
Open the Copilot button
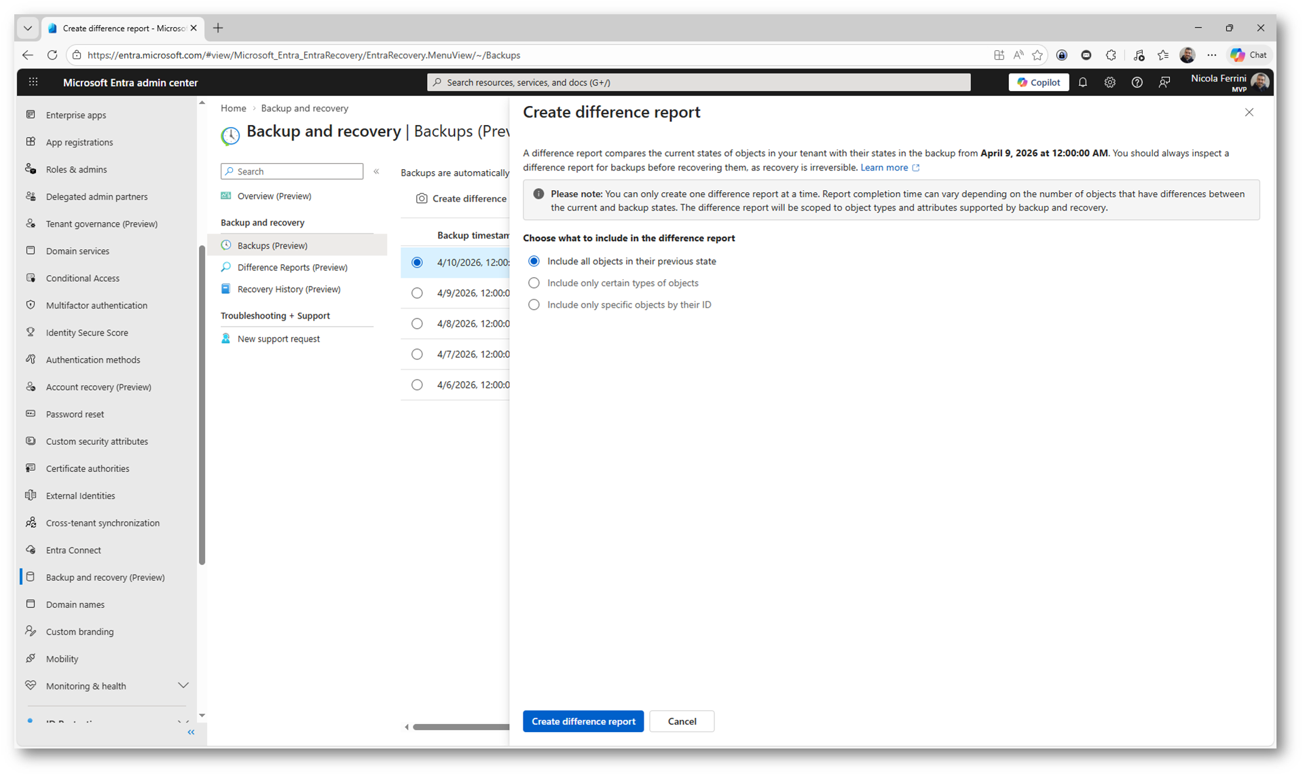pyautogui.click(x=1038, y=82)
